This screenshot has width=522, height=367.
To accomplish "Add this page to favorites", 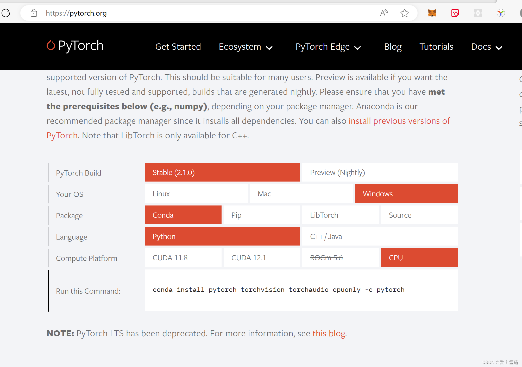I will pyautogui.click(x=405, y=13).
